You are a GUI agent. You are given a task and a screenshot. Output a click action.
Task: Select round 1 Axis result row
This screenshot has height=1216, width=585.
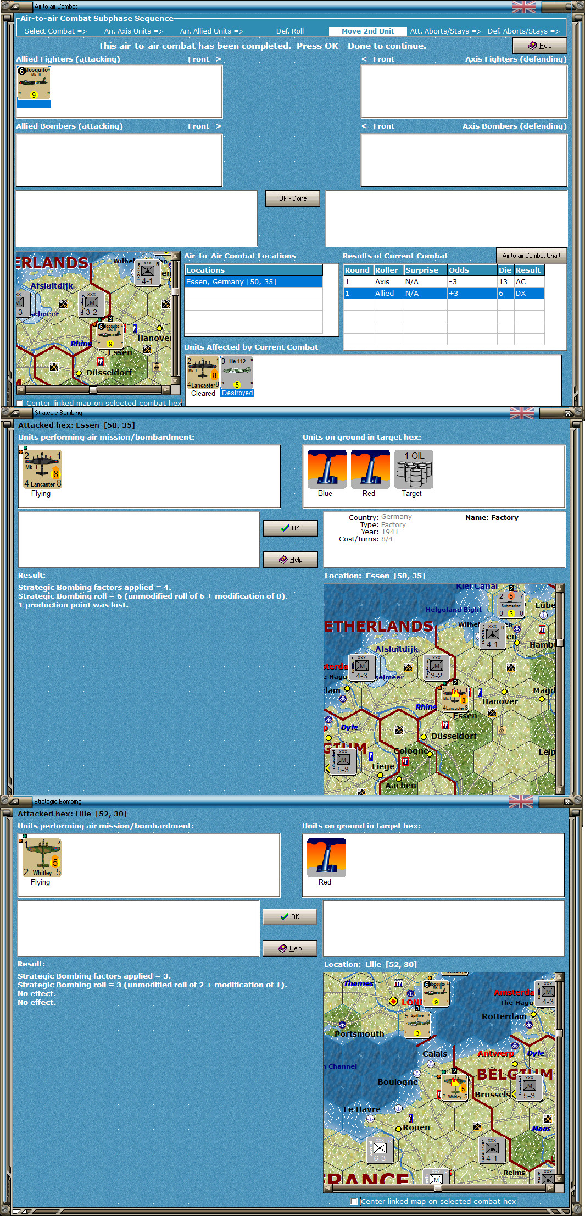point(444,282)
